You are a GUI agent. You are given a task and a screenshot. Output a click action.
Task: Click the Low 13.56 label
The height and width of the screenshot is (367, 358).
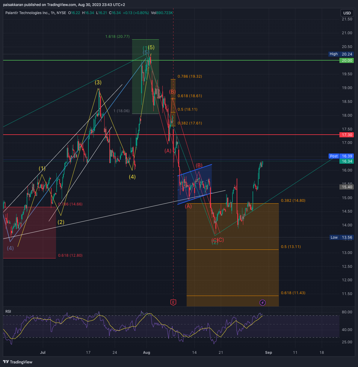[341, 237]
